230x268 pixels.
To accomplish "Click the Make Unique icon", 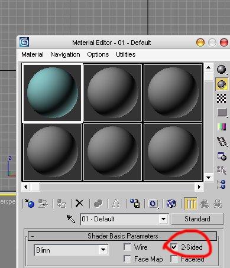I will (116, 203).
